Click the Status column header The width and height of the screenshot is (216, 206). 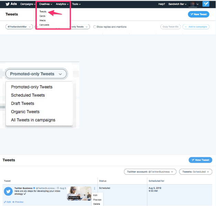[x=103, y=181]
